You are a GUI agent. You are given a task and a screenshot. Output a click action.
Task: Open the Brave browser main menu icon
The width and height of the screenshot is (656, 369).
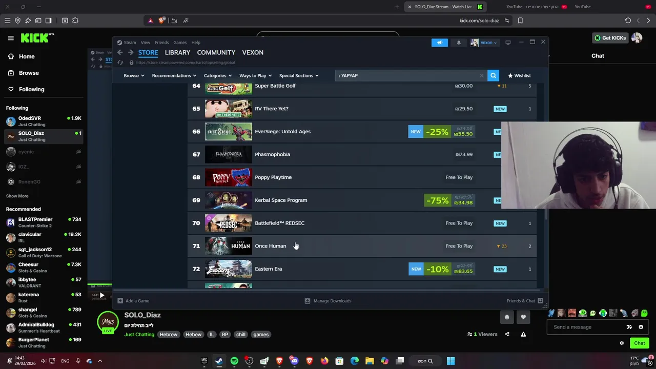pos(7,20)
